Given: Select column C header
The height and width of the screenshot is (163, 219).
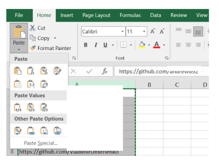Looking at the screenshot, I should point(177,85).
